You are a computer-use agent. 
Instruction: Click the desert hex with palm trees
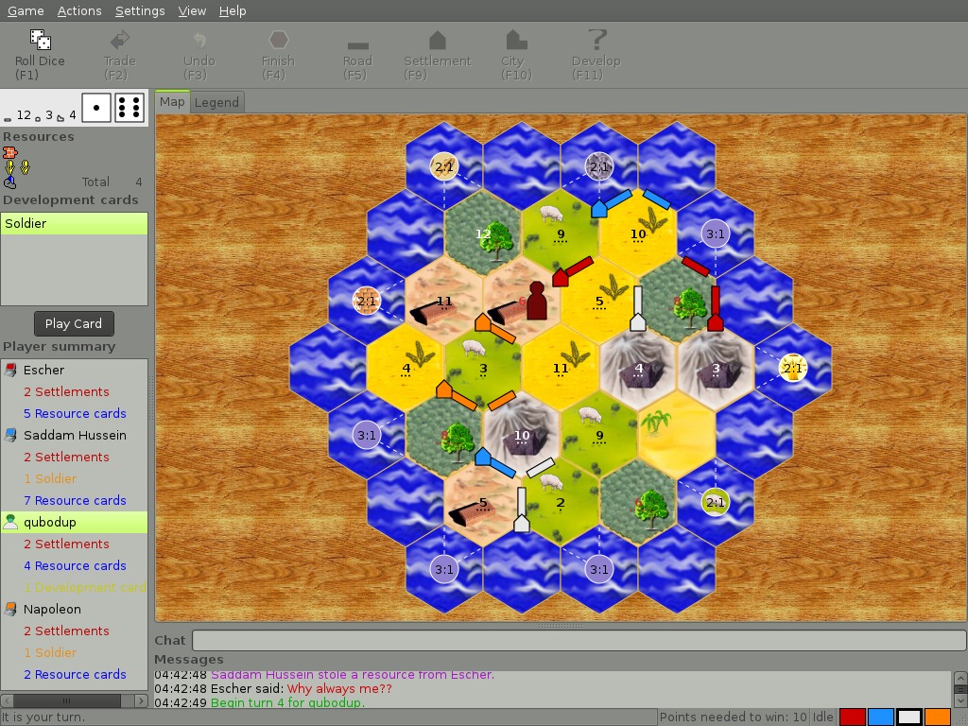(677, 435)
